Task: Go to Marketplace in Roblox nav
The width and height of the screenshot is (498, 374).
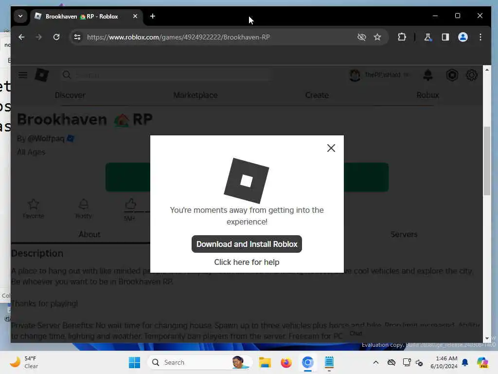Action: 196,95
